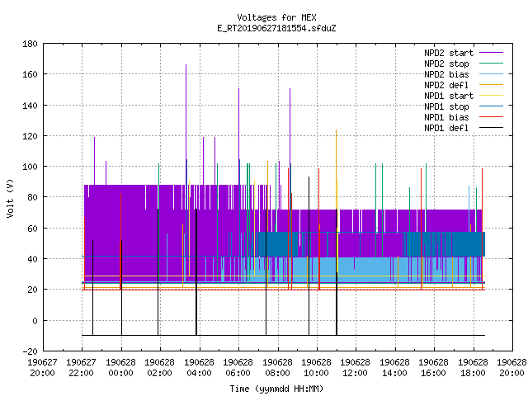Viewport: 528px width, 396px height.
Task: Click the orange NPD2 defl legend line
Action: click(492, 85)
